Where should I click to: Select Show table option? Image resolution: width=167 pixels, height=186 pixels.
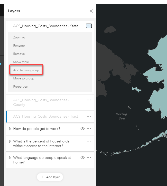[x=21, y=62]
